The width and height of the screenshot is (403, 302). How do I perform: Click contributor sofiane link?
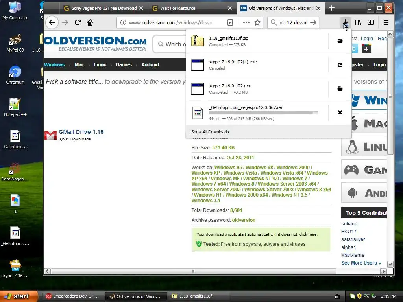pyautogui.click(x=349, y=224)
